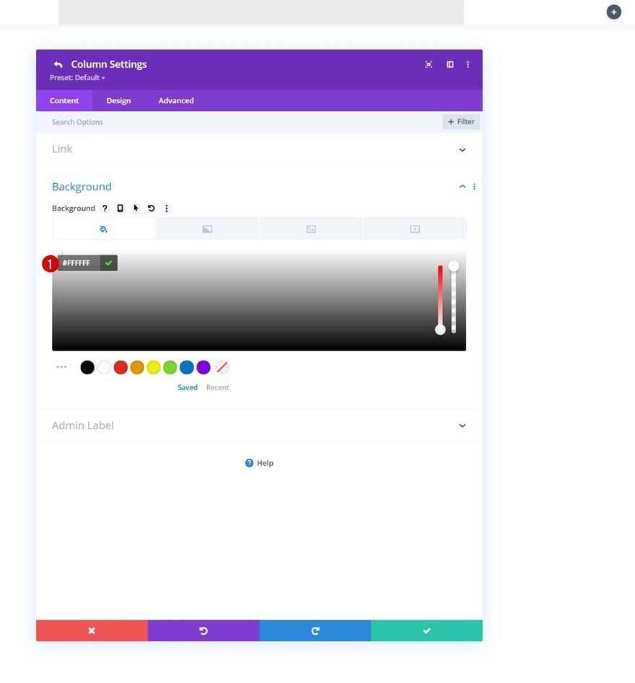Select the color fill background tab
Image resolution: width=635 pixels, height=683 pixels.
pyautogui.click(x=103, y=229)
